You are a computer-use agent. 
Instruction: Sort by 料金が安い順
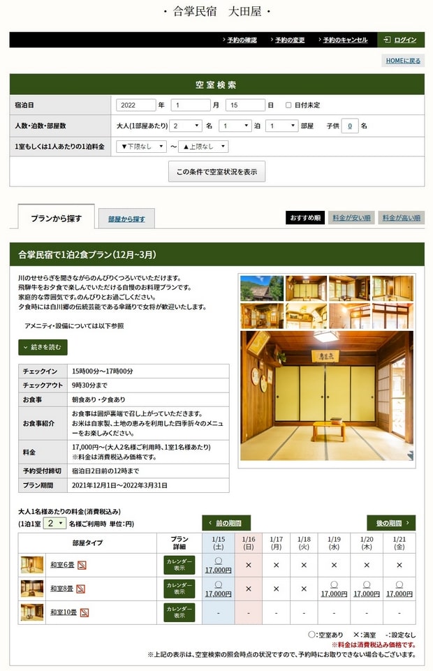(x=352, y=218)
